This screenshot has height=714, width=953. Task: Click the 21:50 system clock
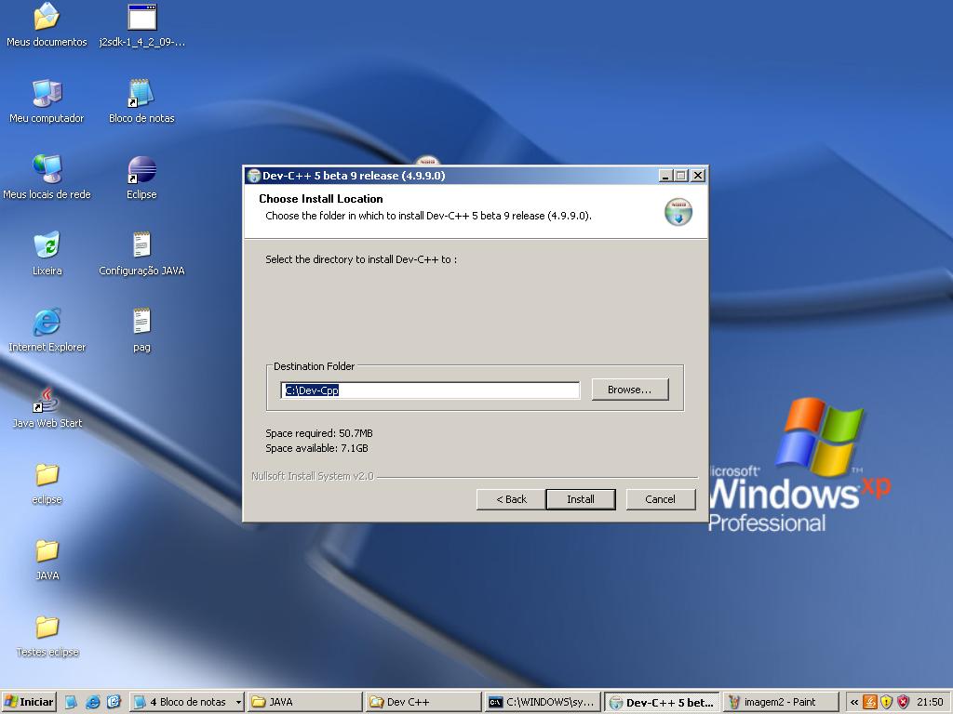click(x=930, y=702)
